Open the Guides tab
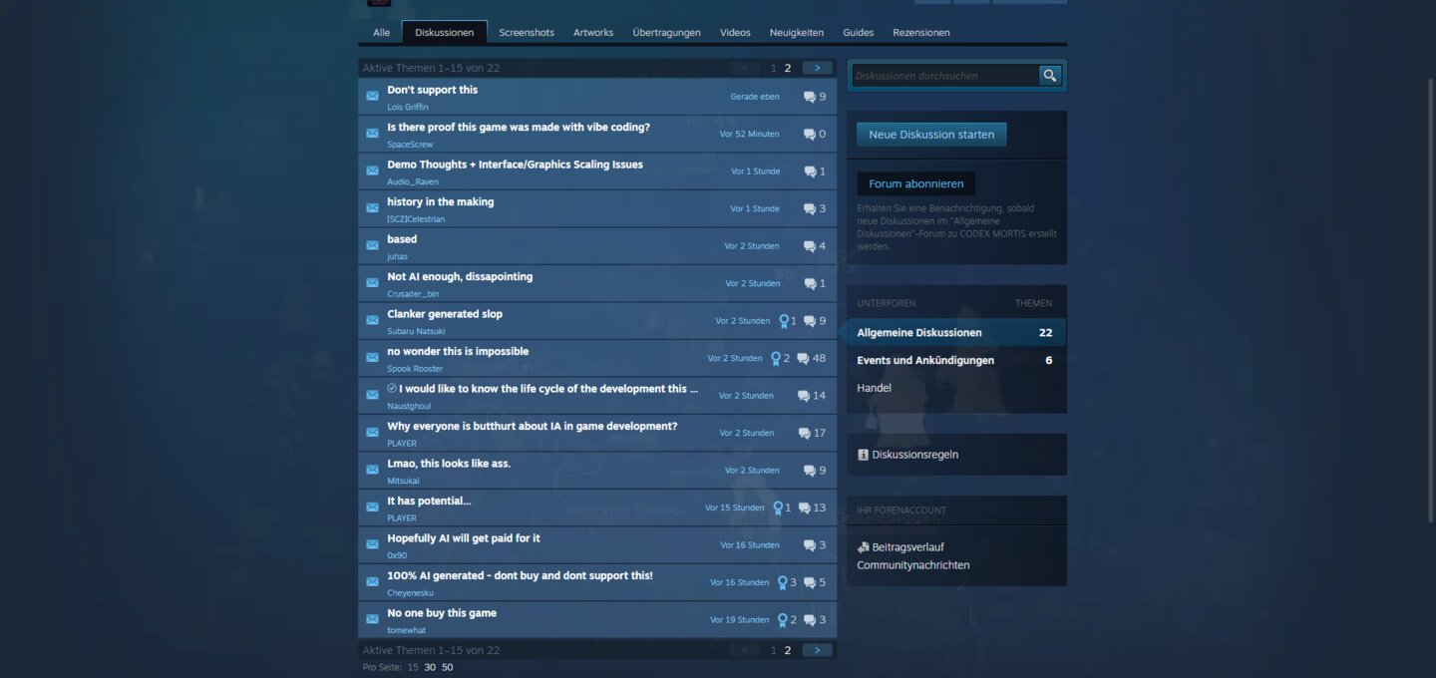This screenshot has width=1436, height=678. click(858, 33)
